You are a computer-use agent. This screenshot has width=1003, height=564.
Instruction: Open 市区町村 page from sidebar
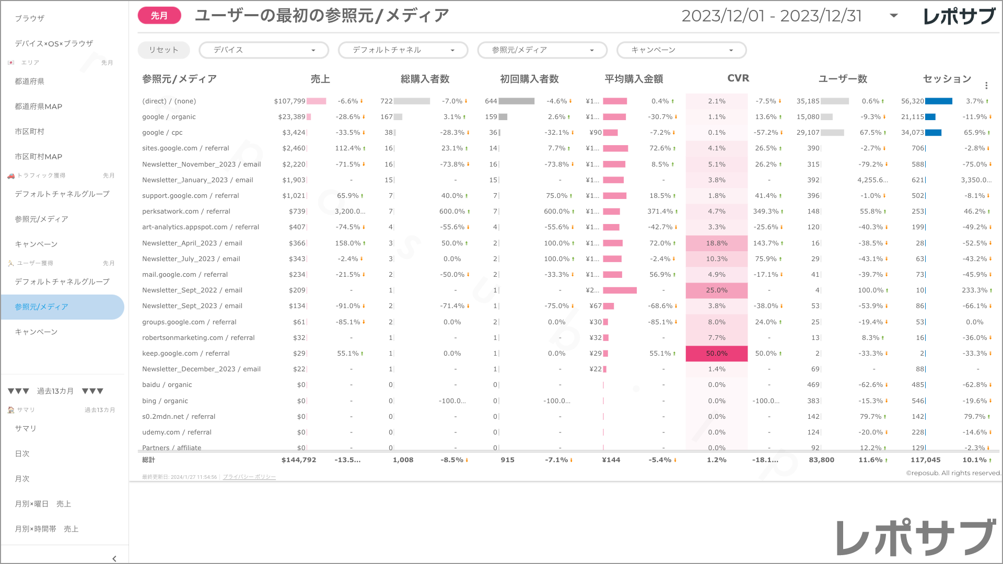[x=30, y=132]
